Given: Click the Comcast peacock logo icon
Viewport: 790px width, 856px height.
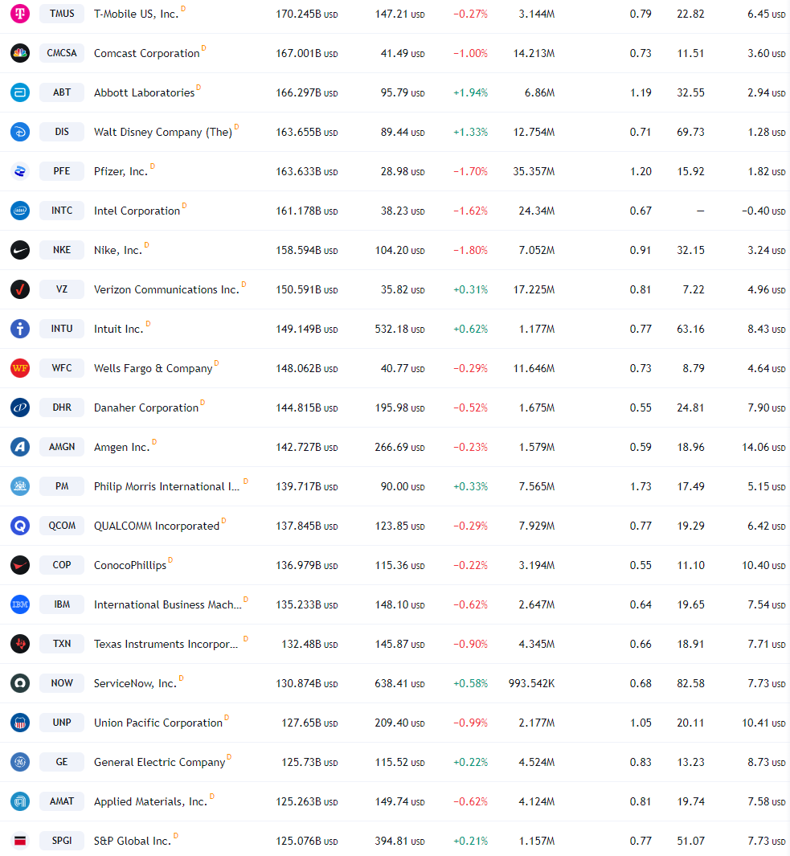Looking at the screenshot, I should (x=20, y=53).
